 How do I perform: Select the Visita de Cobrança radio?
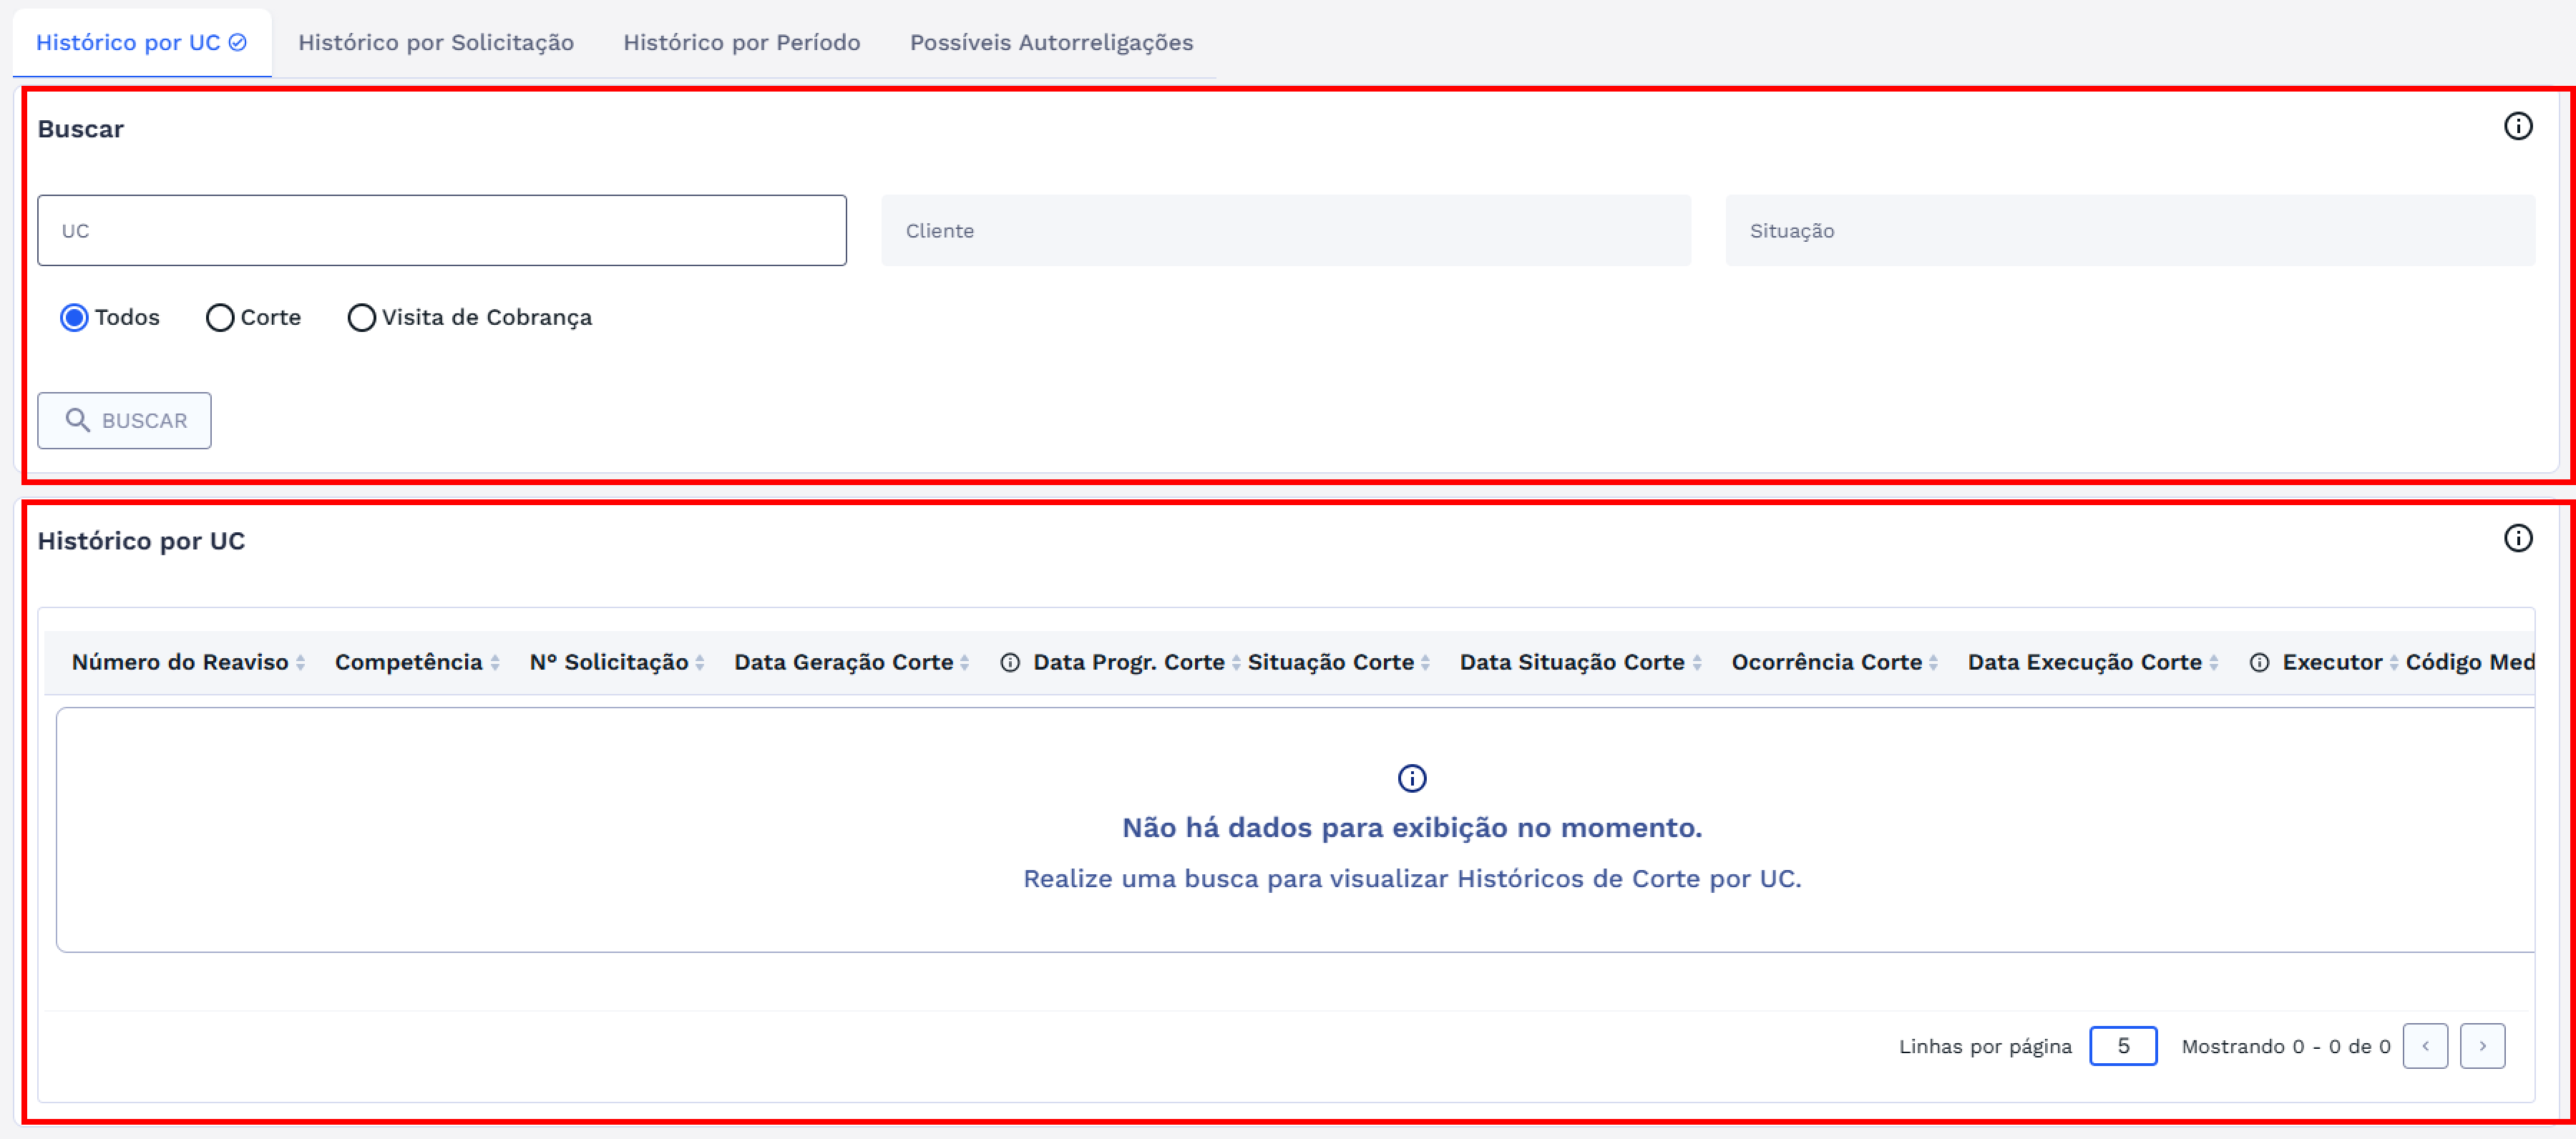click(x=361, y=318)
